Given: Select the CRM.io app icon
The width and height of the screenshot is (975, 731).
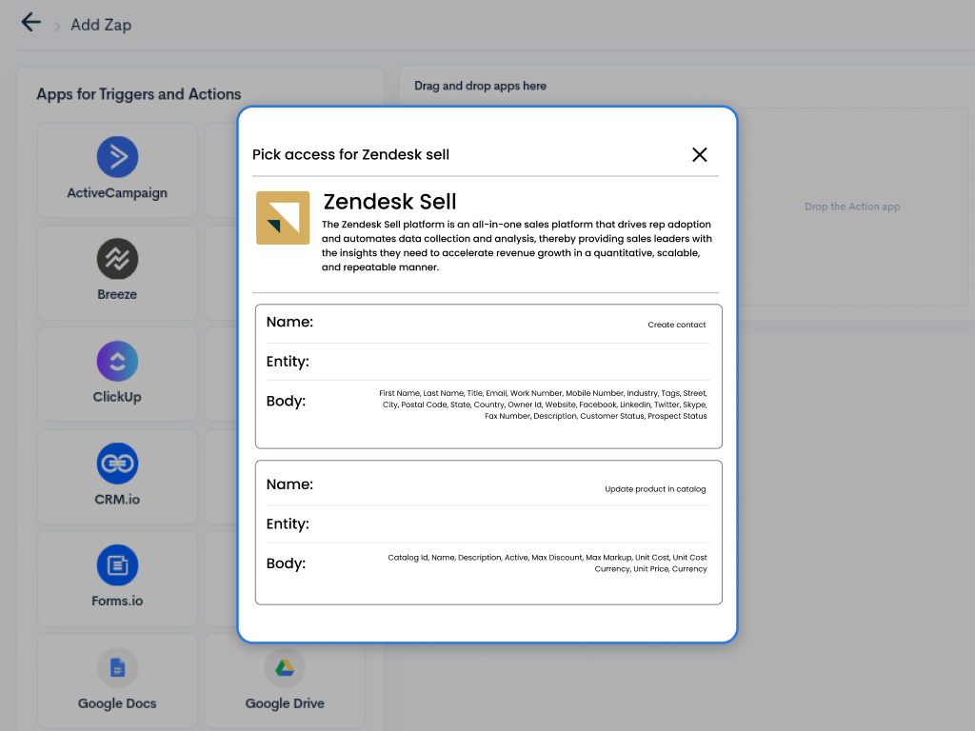Looking at the screenshot, I should 117,464.
